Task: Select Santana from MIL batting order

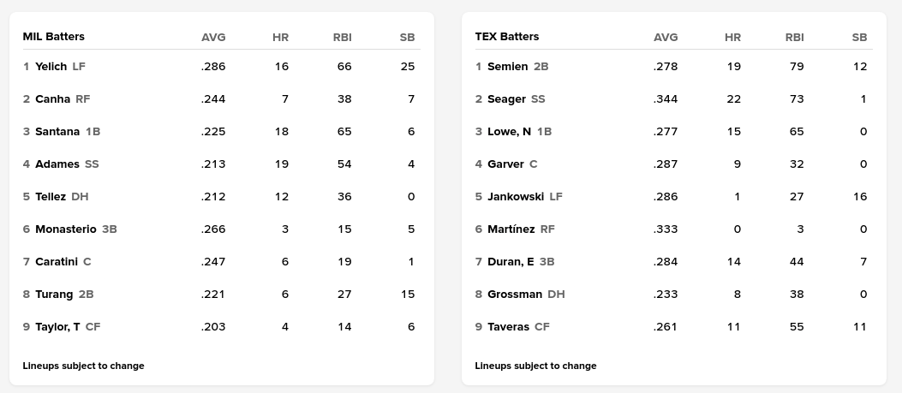Action: pyautogui.click(x=57, y=131)
